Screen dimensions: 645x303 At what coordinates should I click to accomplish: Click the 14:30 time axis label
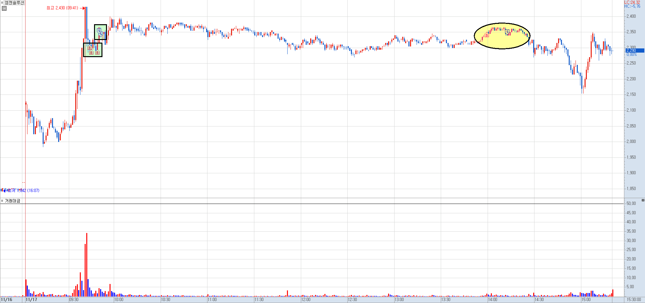coord(539,300)
